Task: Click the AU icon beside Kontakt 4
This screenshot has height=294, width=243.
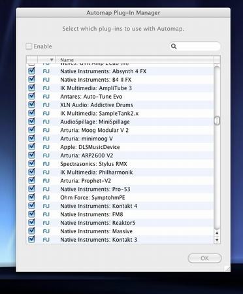Action: click(46, 206)
